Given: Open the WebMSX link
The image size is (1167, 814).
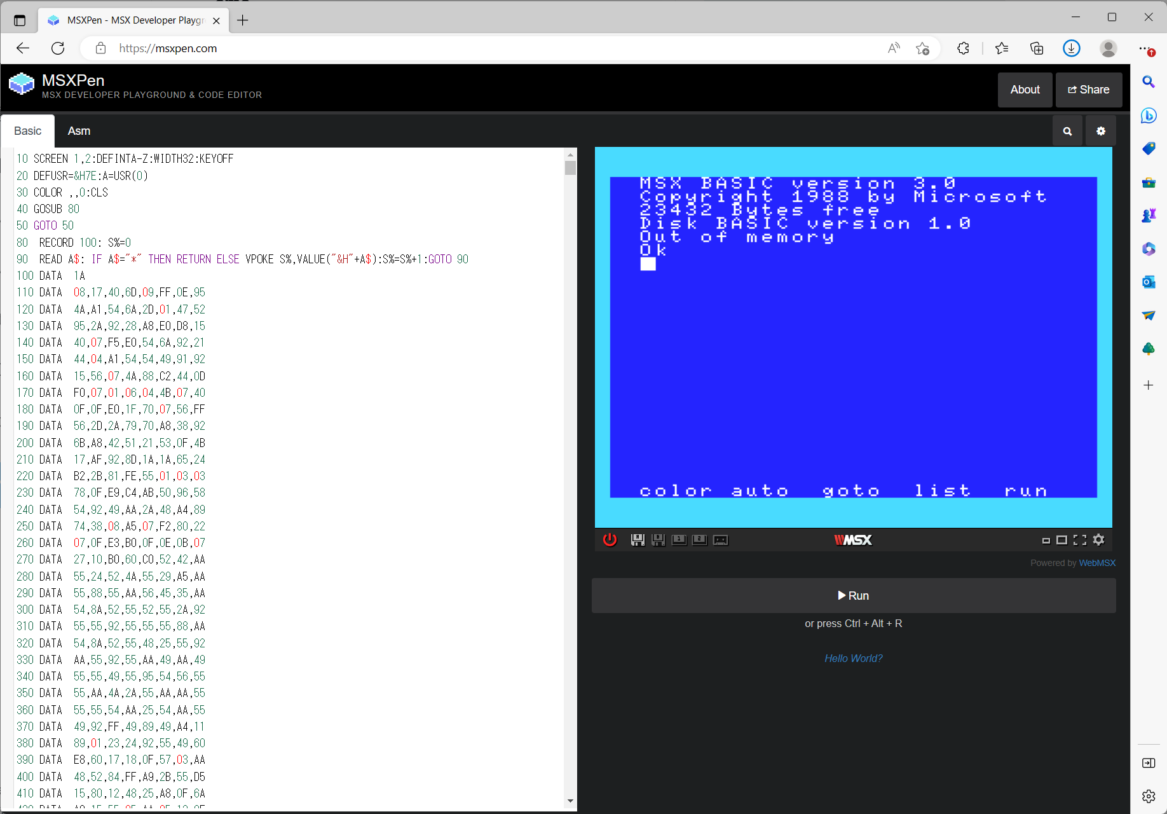Looking at the screenshot, I should tap(1097, 563).
